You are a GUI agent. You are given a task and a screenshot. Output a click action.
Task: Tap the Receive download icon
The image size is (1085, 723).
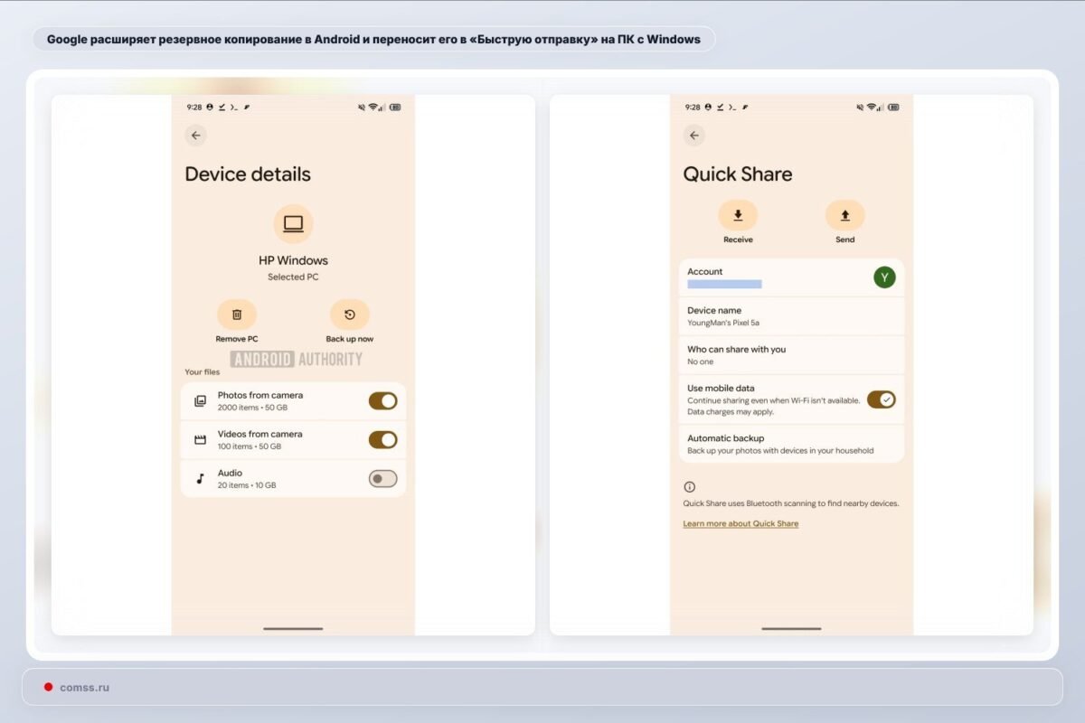(738, 215)
